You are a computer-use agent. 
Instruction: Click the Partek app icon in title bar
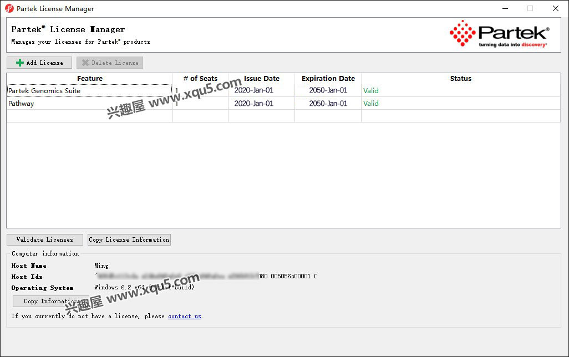tap(9, 8)
